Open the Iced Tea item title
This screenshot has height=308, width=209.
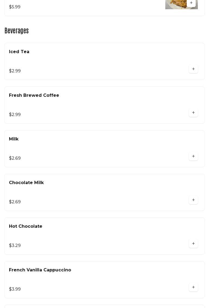coord(19,52)
